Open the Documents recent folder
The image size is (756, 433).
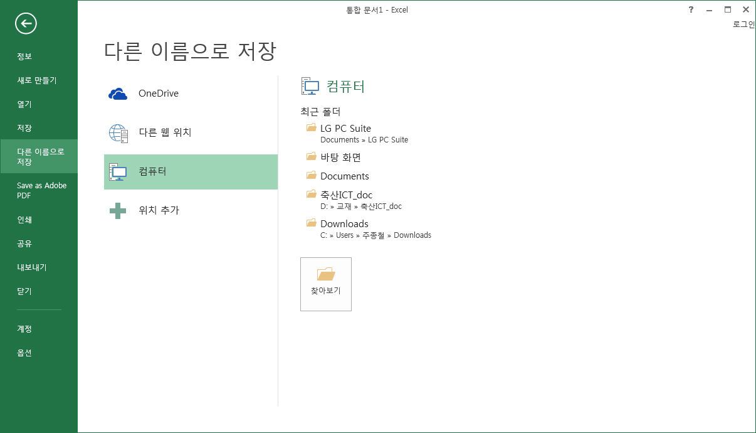[345, 176]
